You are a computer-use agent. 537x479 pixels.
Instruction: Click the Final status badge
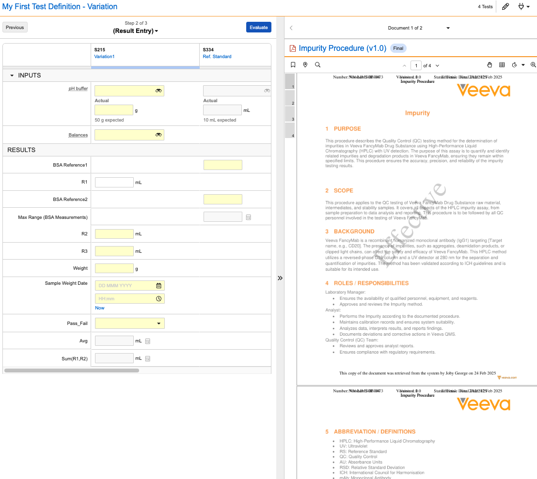pos(398,48)
